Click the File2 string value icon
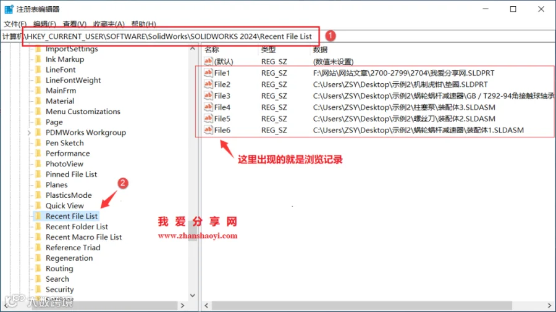 click(208, 84)
